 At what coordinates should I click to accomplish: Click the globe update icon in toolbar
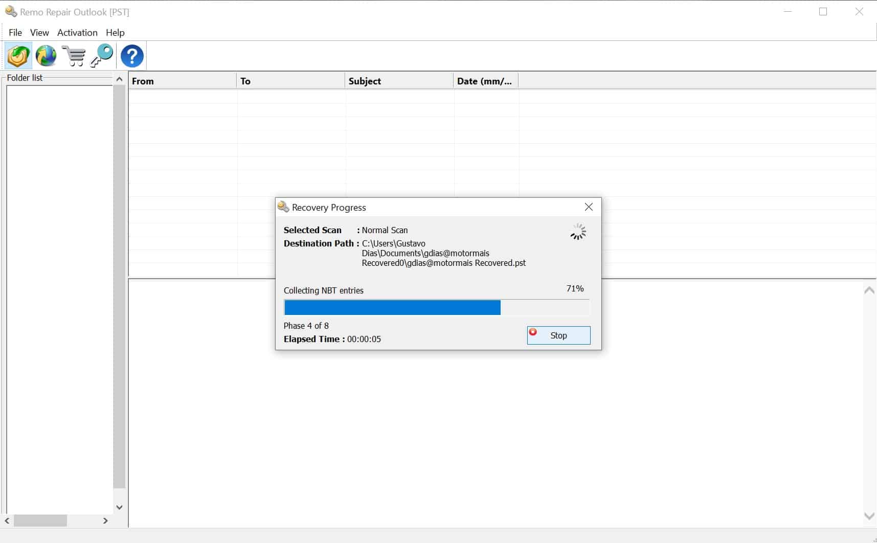tap(46, 56)
